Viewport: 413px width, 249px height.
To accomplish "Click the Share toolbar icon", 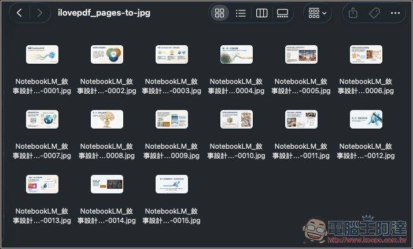I will pos(353,13).
